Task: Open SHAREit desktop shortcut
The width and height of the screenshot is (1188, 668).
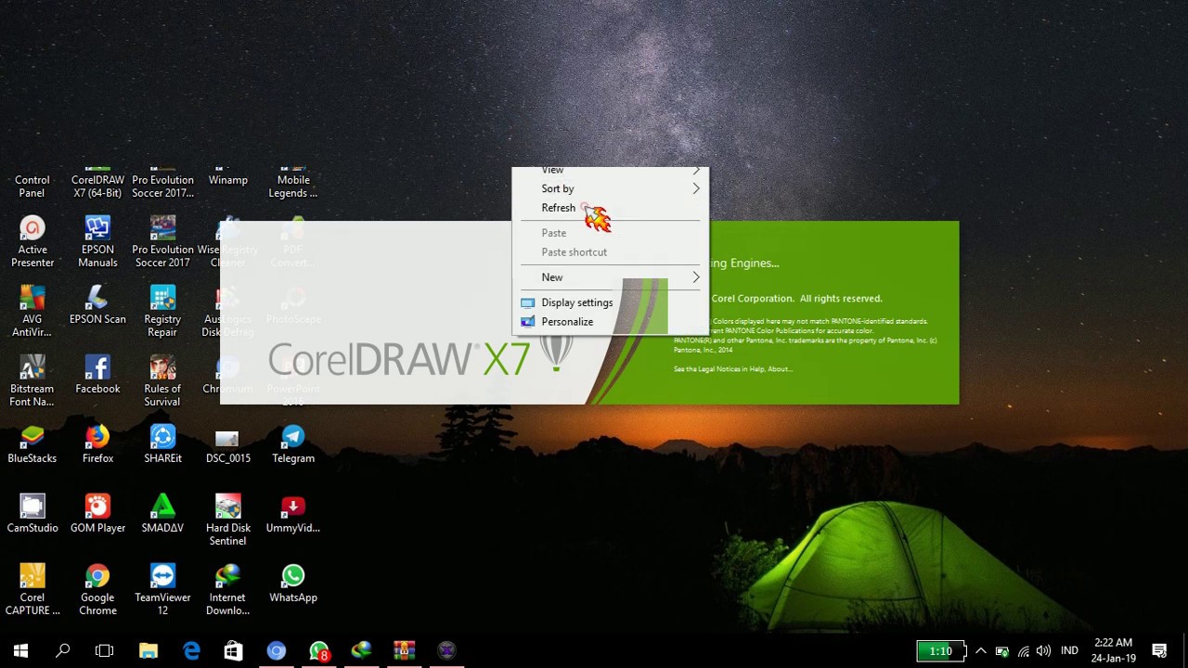Action: pyautogui.click(x=162, y=444)
